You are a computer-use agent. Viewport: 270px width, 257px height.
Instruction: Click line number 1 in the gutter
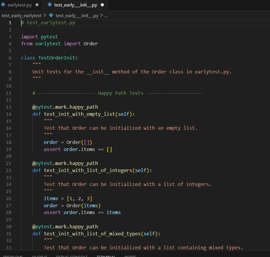coord(10,23)
